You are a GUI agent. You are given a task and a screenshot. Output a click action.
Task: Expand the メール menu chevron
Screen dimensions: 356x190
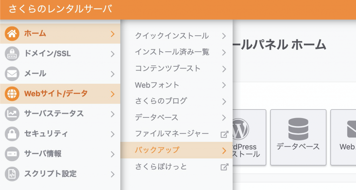113,74
